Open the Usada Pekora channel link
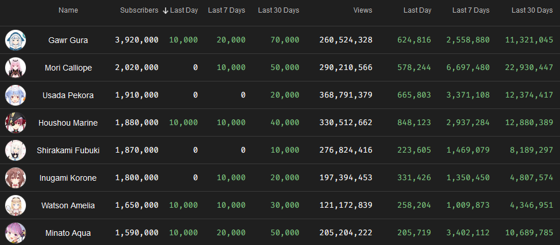 tap(68, 95)
